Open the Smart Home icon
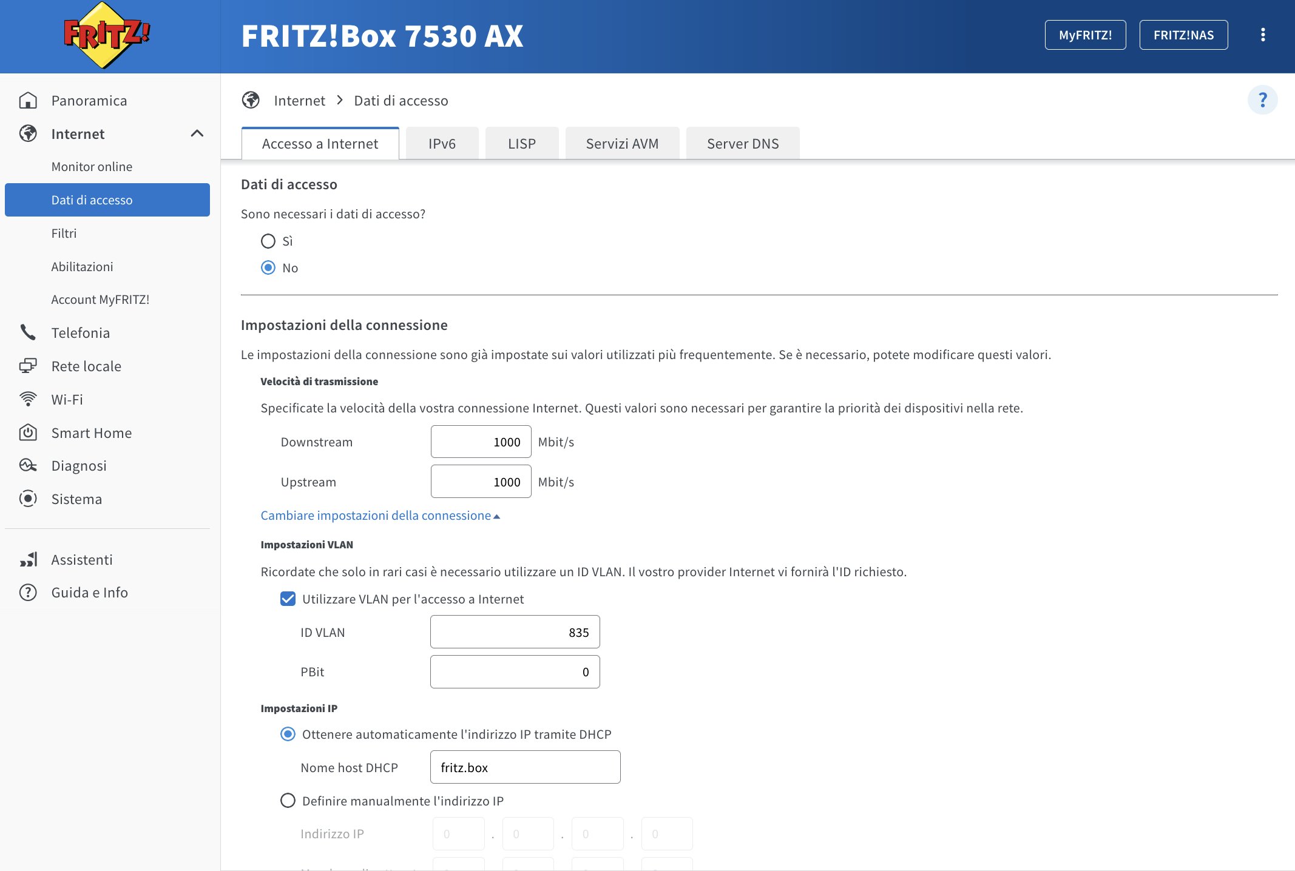The height and width of the screenshot is (871, 1295). [x=28, y=432]
